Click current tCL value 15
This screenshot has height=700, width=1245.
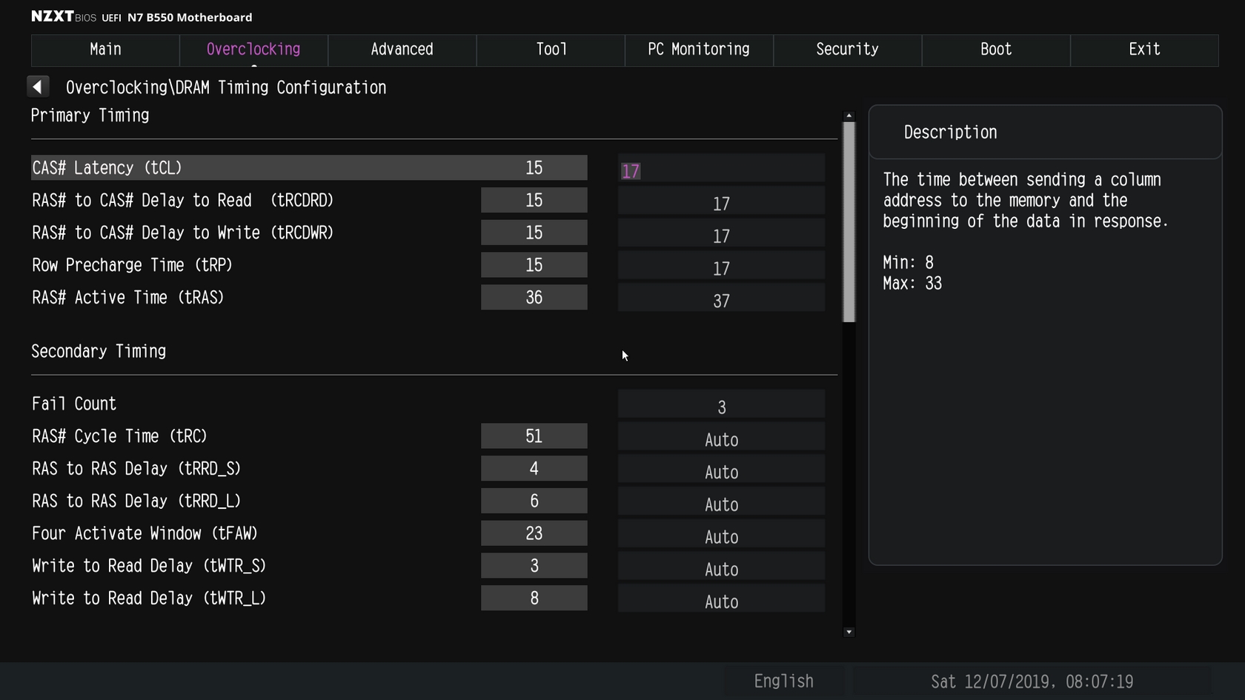click(534, 168)
